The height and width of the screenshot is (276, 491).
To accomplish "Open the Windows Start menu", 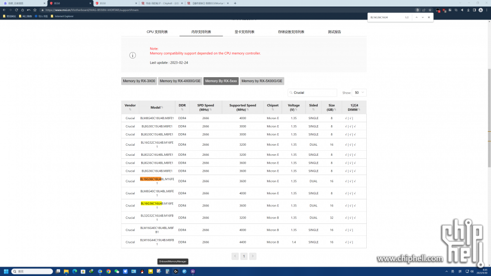I will 6,271.
